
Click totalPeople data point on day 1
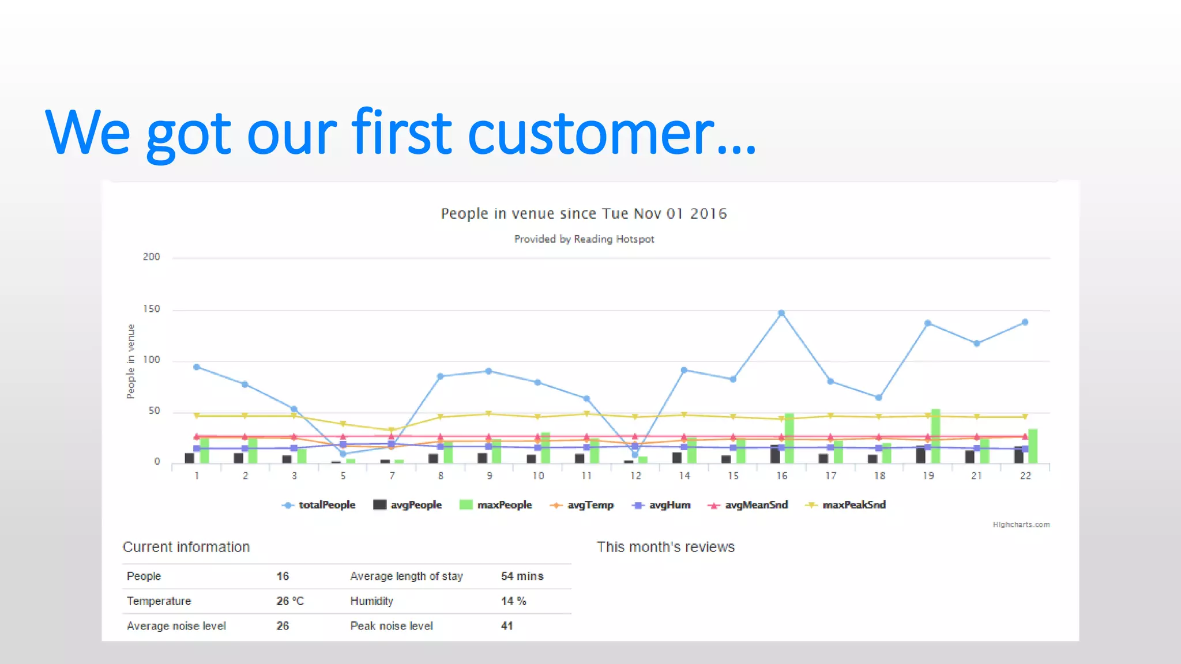coord(197,367)
